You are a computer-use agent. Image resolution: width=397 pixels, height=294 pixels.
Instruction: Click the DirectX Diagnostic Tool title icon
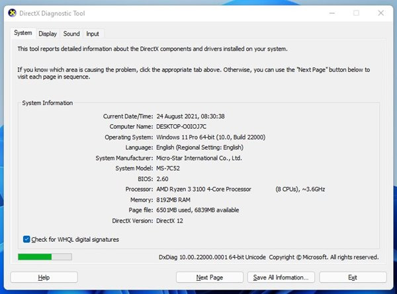pyautogui.click(x=12, y=13)
